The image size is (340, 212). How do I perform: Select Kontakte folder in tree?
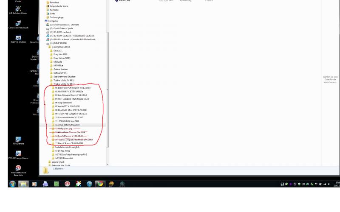pyautogui.click(x=52, y=10)
